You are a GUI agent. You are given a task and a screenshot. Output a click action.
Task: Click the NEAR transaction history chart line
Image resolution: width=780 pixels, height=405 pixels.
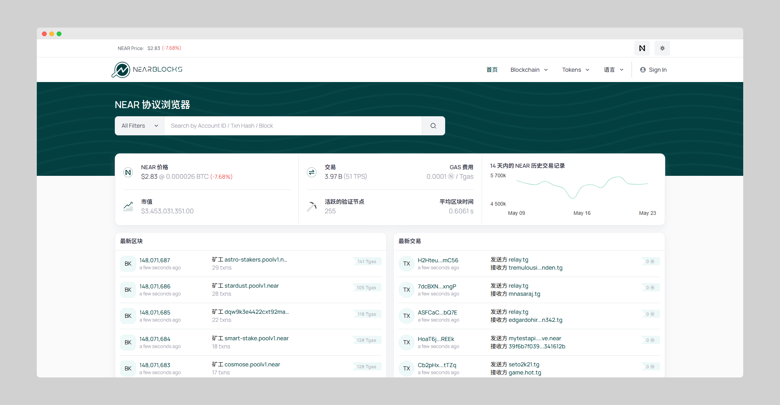[x=582, y=187]
